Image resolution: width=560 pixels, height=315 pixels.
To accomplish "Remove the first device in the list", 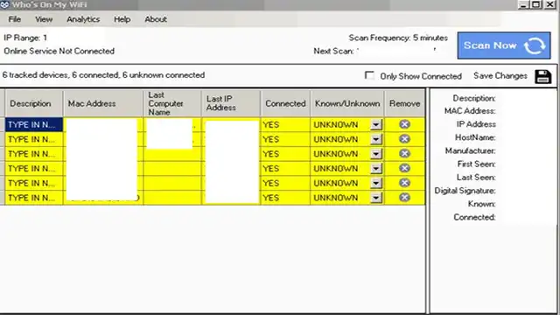I will (x=404, y=124).
